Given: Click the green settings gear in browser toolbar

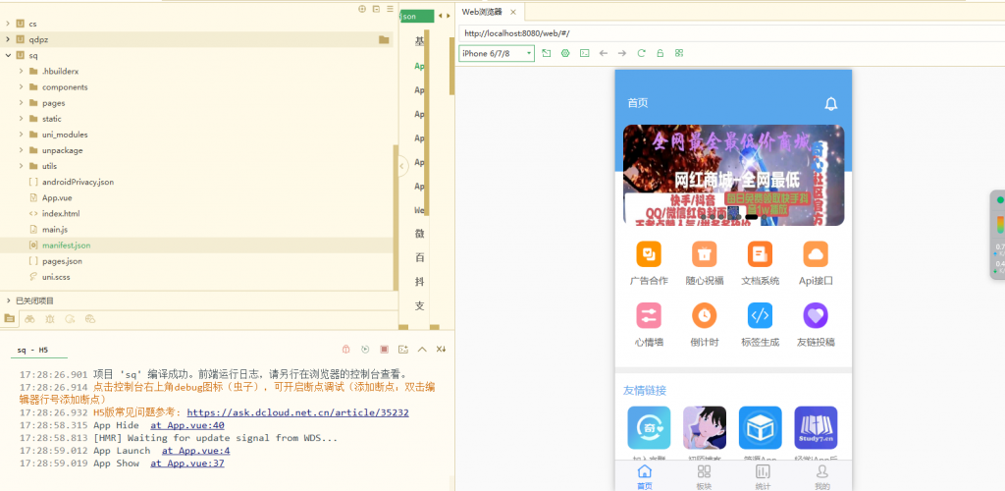Looking at the screenshot, I should 565,53.
